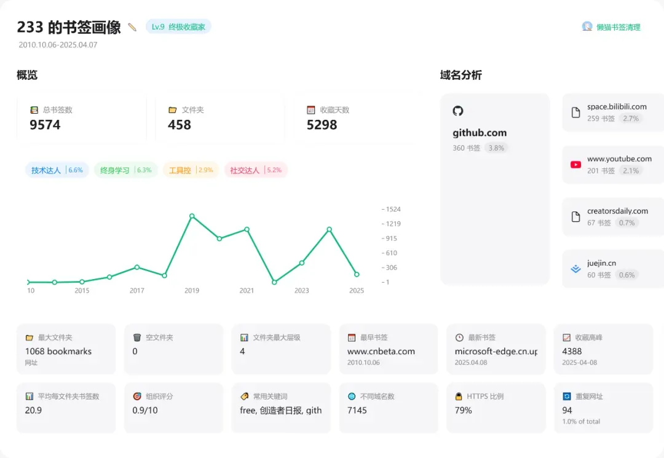Open the 懒猫书签清理 link

pyautogui.click(x=619, y=28)
